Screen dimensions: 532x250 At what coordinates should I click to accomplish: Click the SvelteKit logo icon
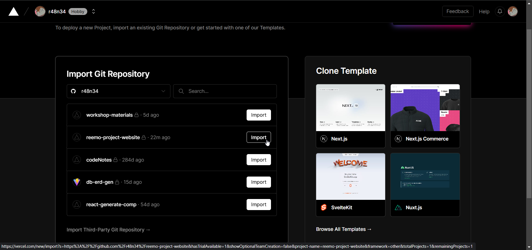point(324,208)
